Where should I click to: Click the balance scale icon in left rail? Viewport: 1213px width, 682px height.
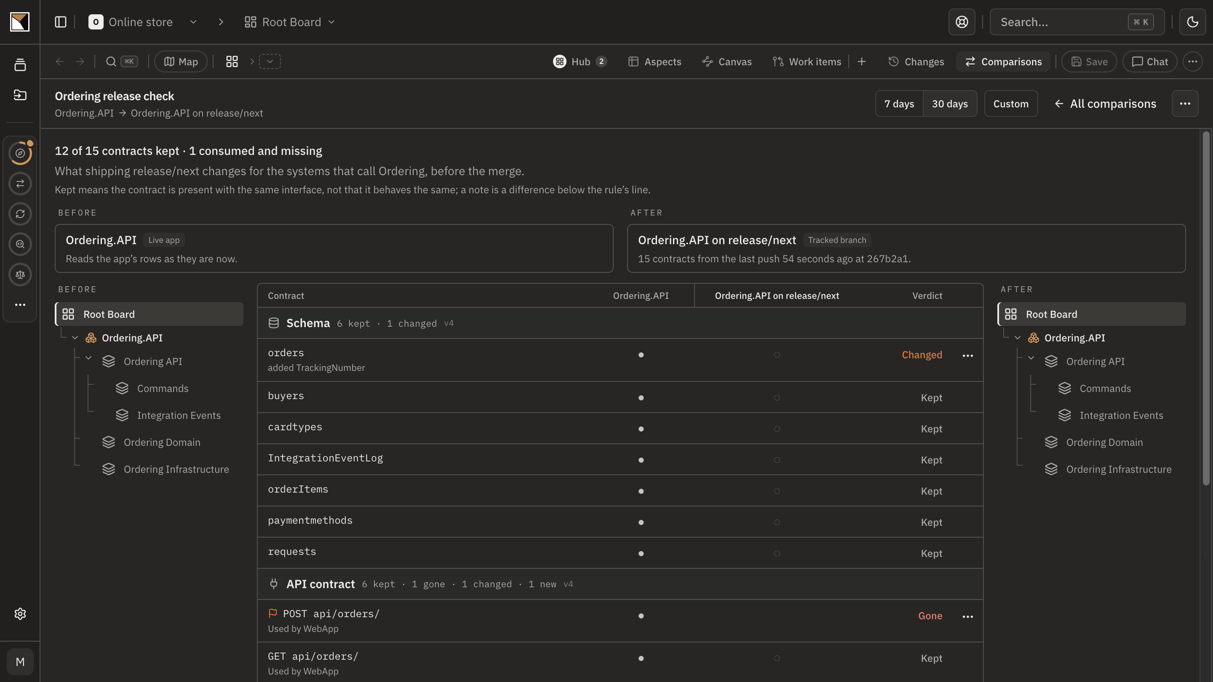[x=20, y=274]
